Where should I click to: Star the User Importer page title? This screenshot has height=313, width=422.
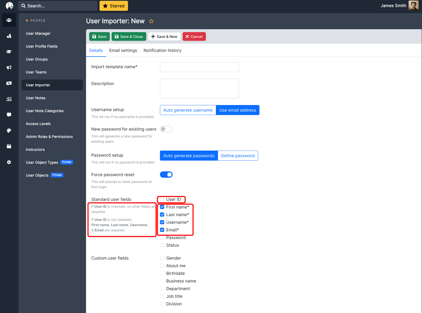pos(151,21)
